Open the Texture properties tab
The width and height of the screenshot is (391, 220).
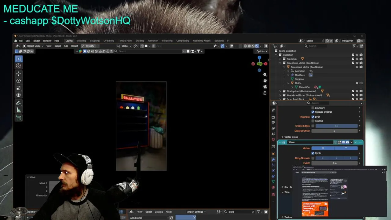coord(273,194)
